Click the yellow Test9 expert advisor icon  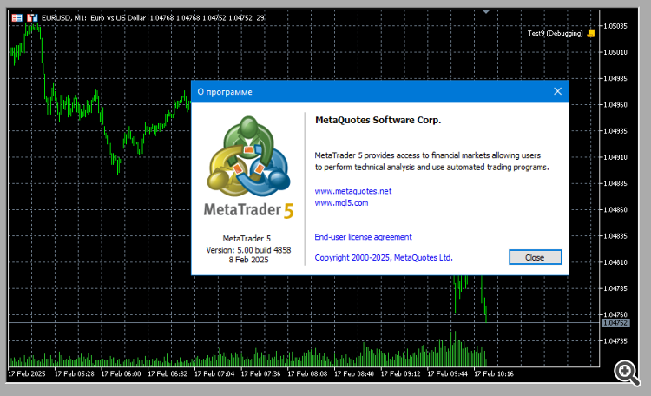point(591,33)
